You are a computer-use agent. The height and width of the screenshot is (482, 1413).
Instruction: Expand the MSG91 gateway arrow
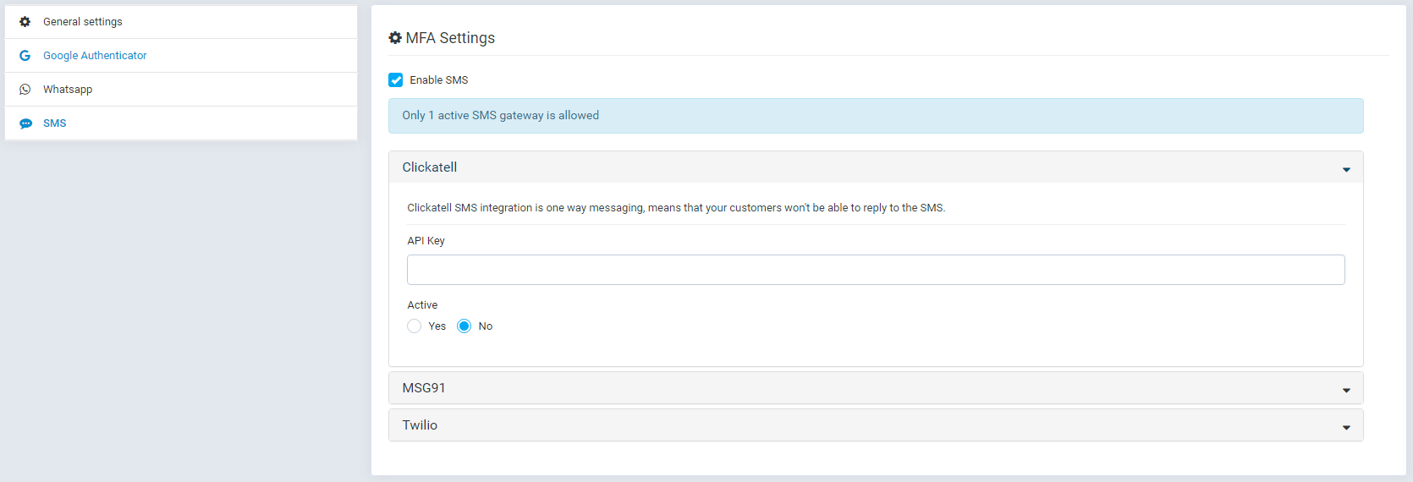pyautogui.click(x=1346, y=391)
